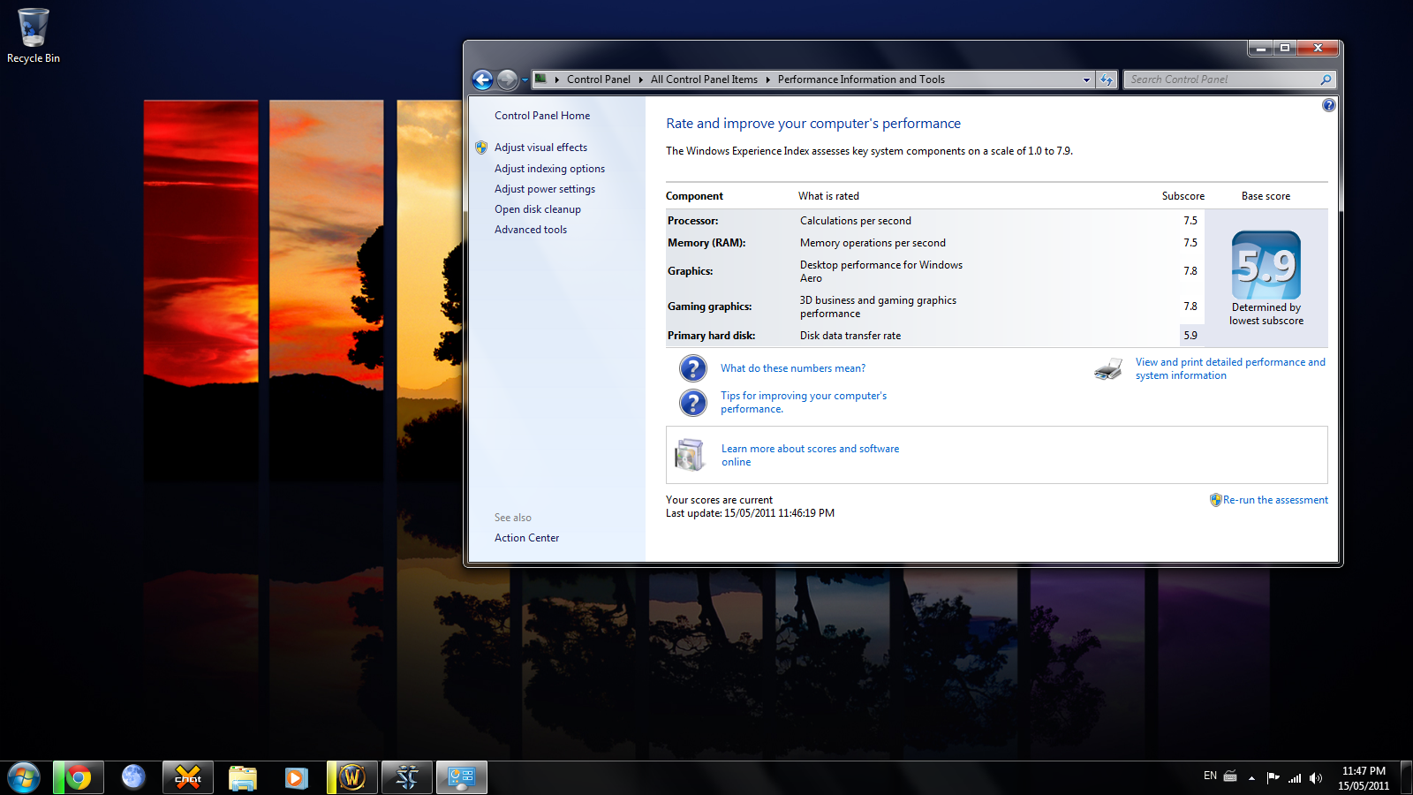Select the All Control Panel Items breadcrumb
Viewport: 1413px width, 795px height.
click(x=704, y=79)
